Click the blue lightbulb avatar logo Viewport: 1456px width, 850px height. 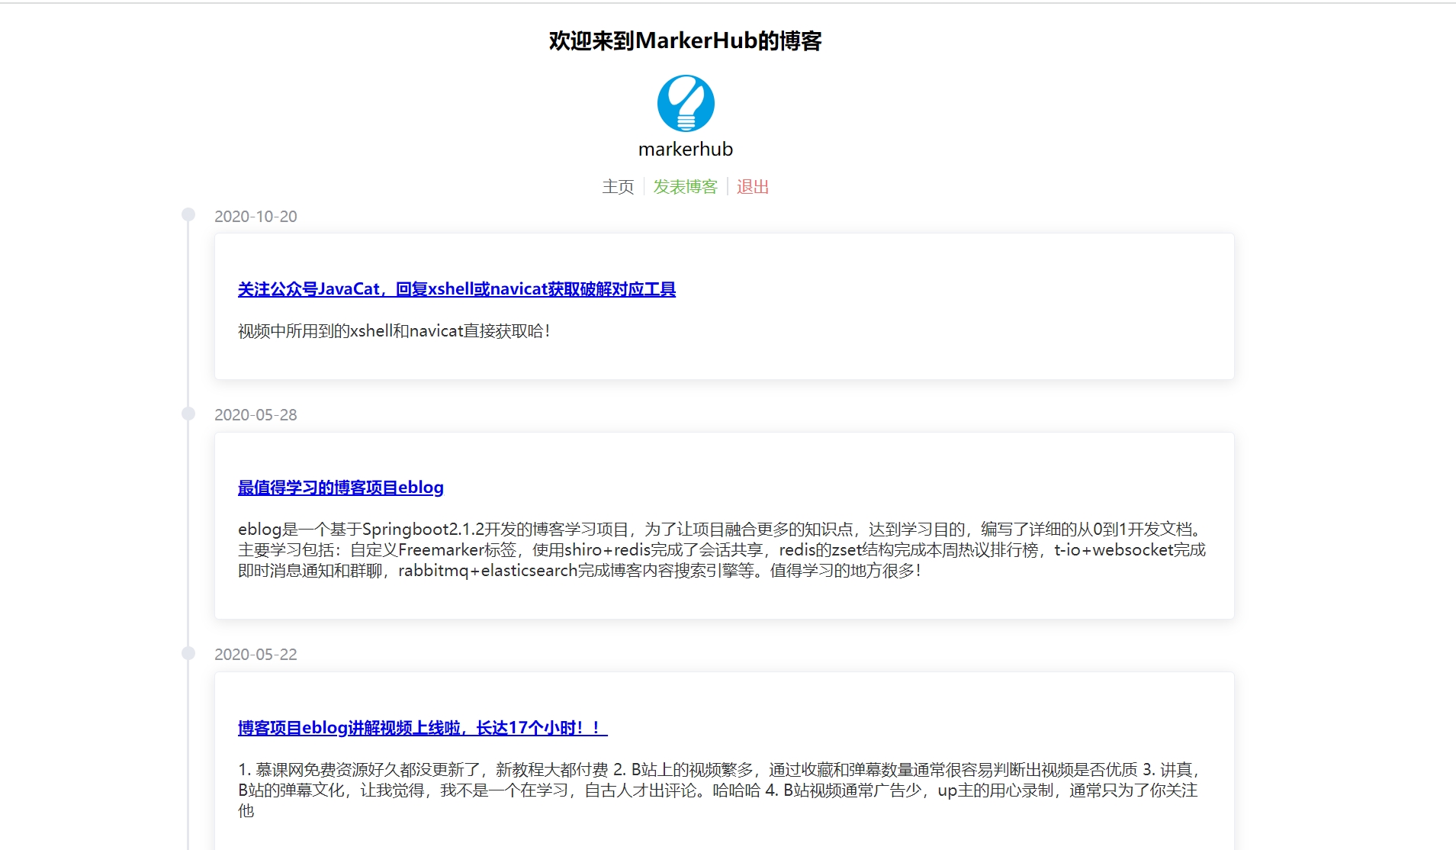[x=686, y=103]
